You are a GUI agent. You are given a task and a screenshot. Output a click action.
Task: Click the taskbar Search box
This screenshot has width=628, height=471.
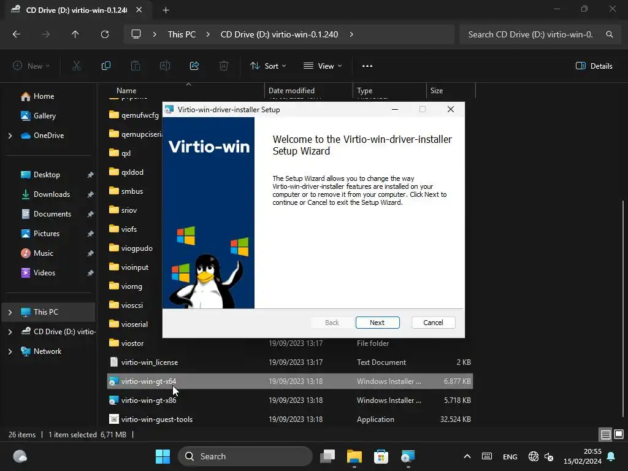pos(245,456)
